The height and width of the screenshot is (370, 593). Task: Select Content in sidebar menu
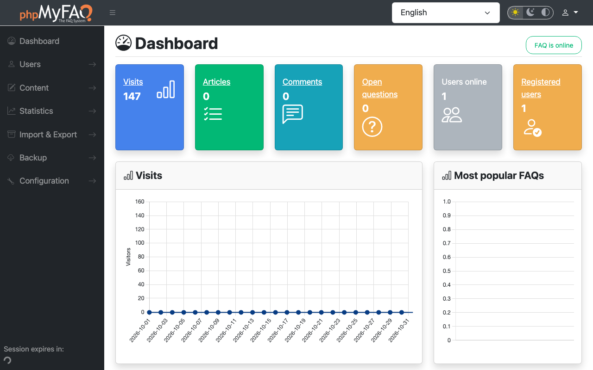[x=52, y=88]
